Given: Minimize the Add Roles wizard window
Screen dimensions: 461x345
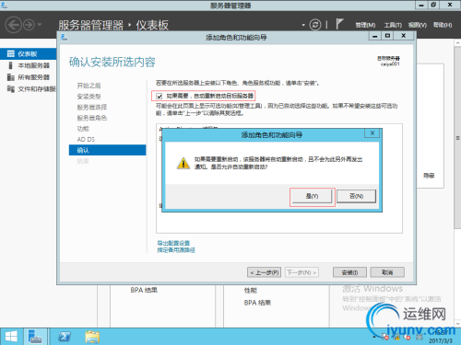Looking at the screenshot, I should pos(375,36).
